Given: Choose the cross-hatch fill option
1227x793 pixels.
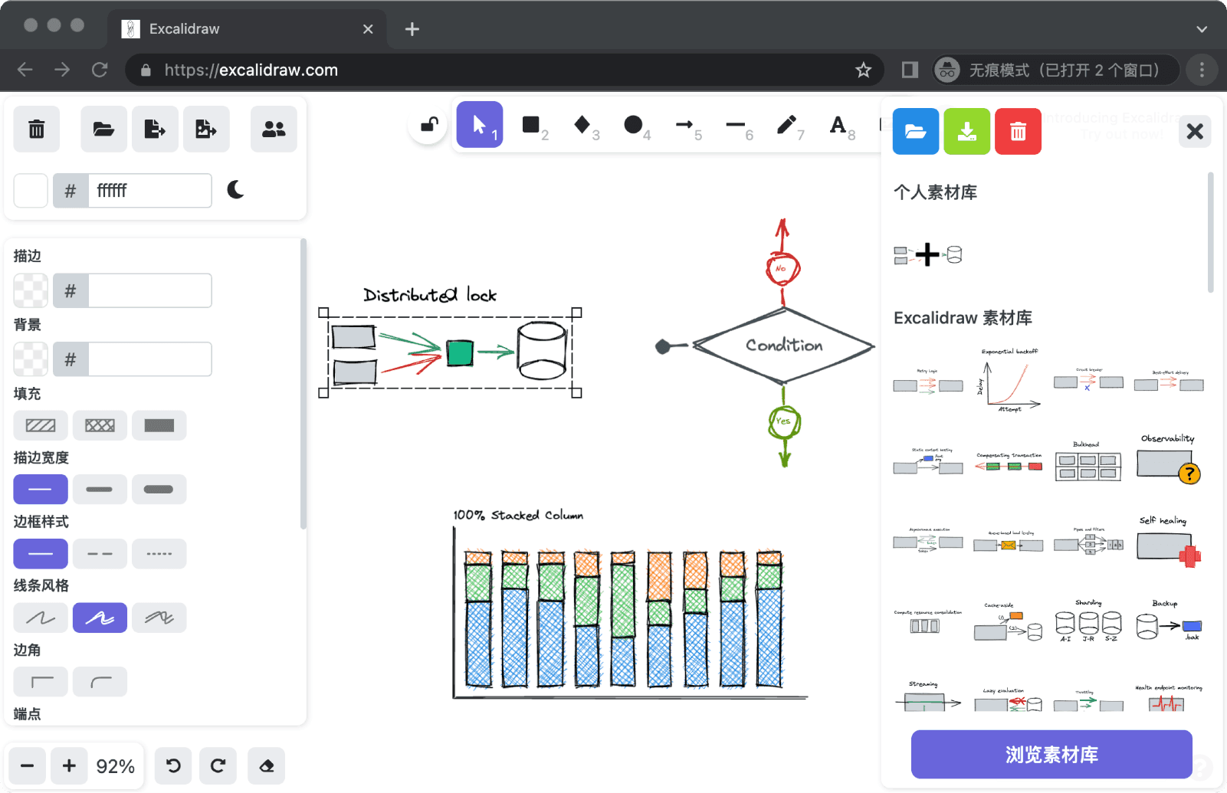Looking at the screenshot, I should click(x=100, y=425).
